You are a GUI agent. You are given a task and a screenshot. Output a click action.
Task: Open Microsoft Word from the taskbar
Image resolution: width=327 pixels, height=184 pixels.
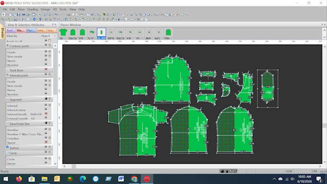(x=121, y=179)
